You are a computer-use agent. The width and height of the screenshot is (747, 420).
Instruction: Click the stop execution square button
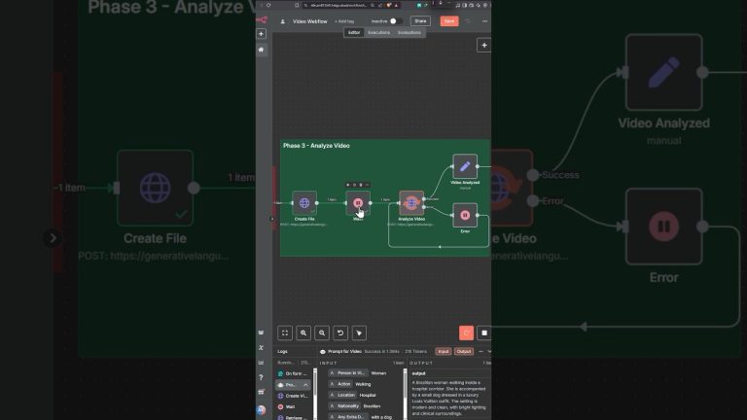(484, 332)
